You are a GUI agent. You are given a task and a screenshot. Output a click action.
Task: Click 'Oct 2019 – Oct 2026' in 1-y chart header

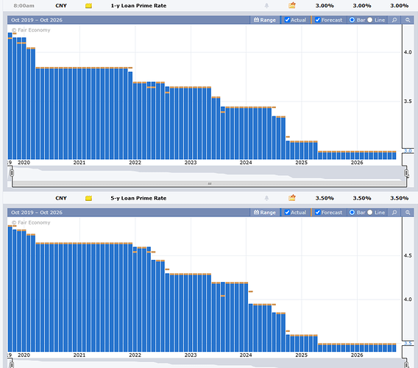point(37,20)
